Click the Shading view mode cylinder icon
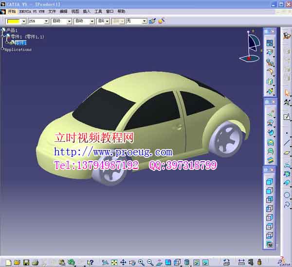 [187, 262]
